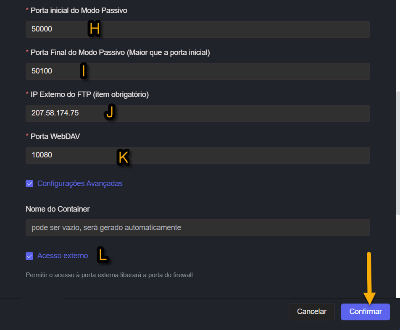Focus the IP Externo do FTP input
The width and height of the screenshot is (400, 330).
pyautogui.click(x=197, y=113)
